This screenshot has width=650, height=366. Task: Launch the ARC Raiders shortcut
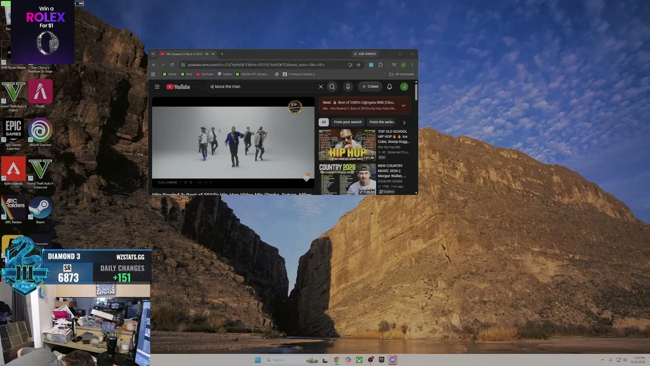pos(13,210)
